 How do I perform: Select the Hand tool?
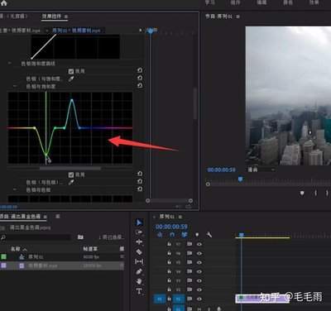(139, 281)
